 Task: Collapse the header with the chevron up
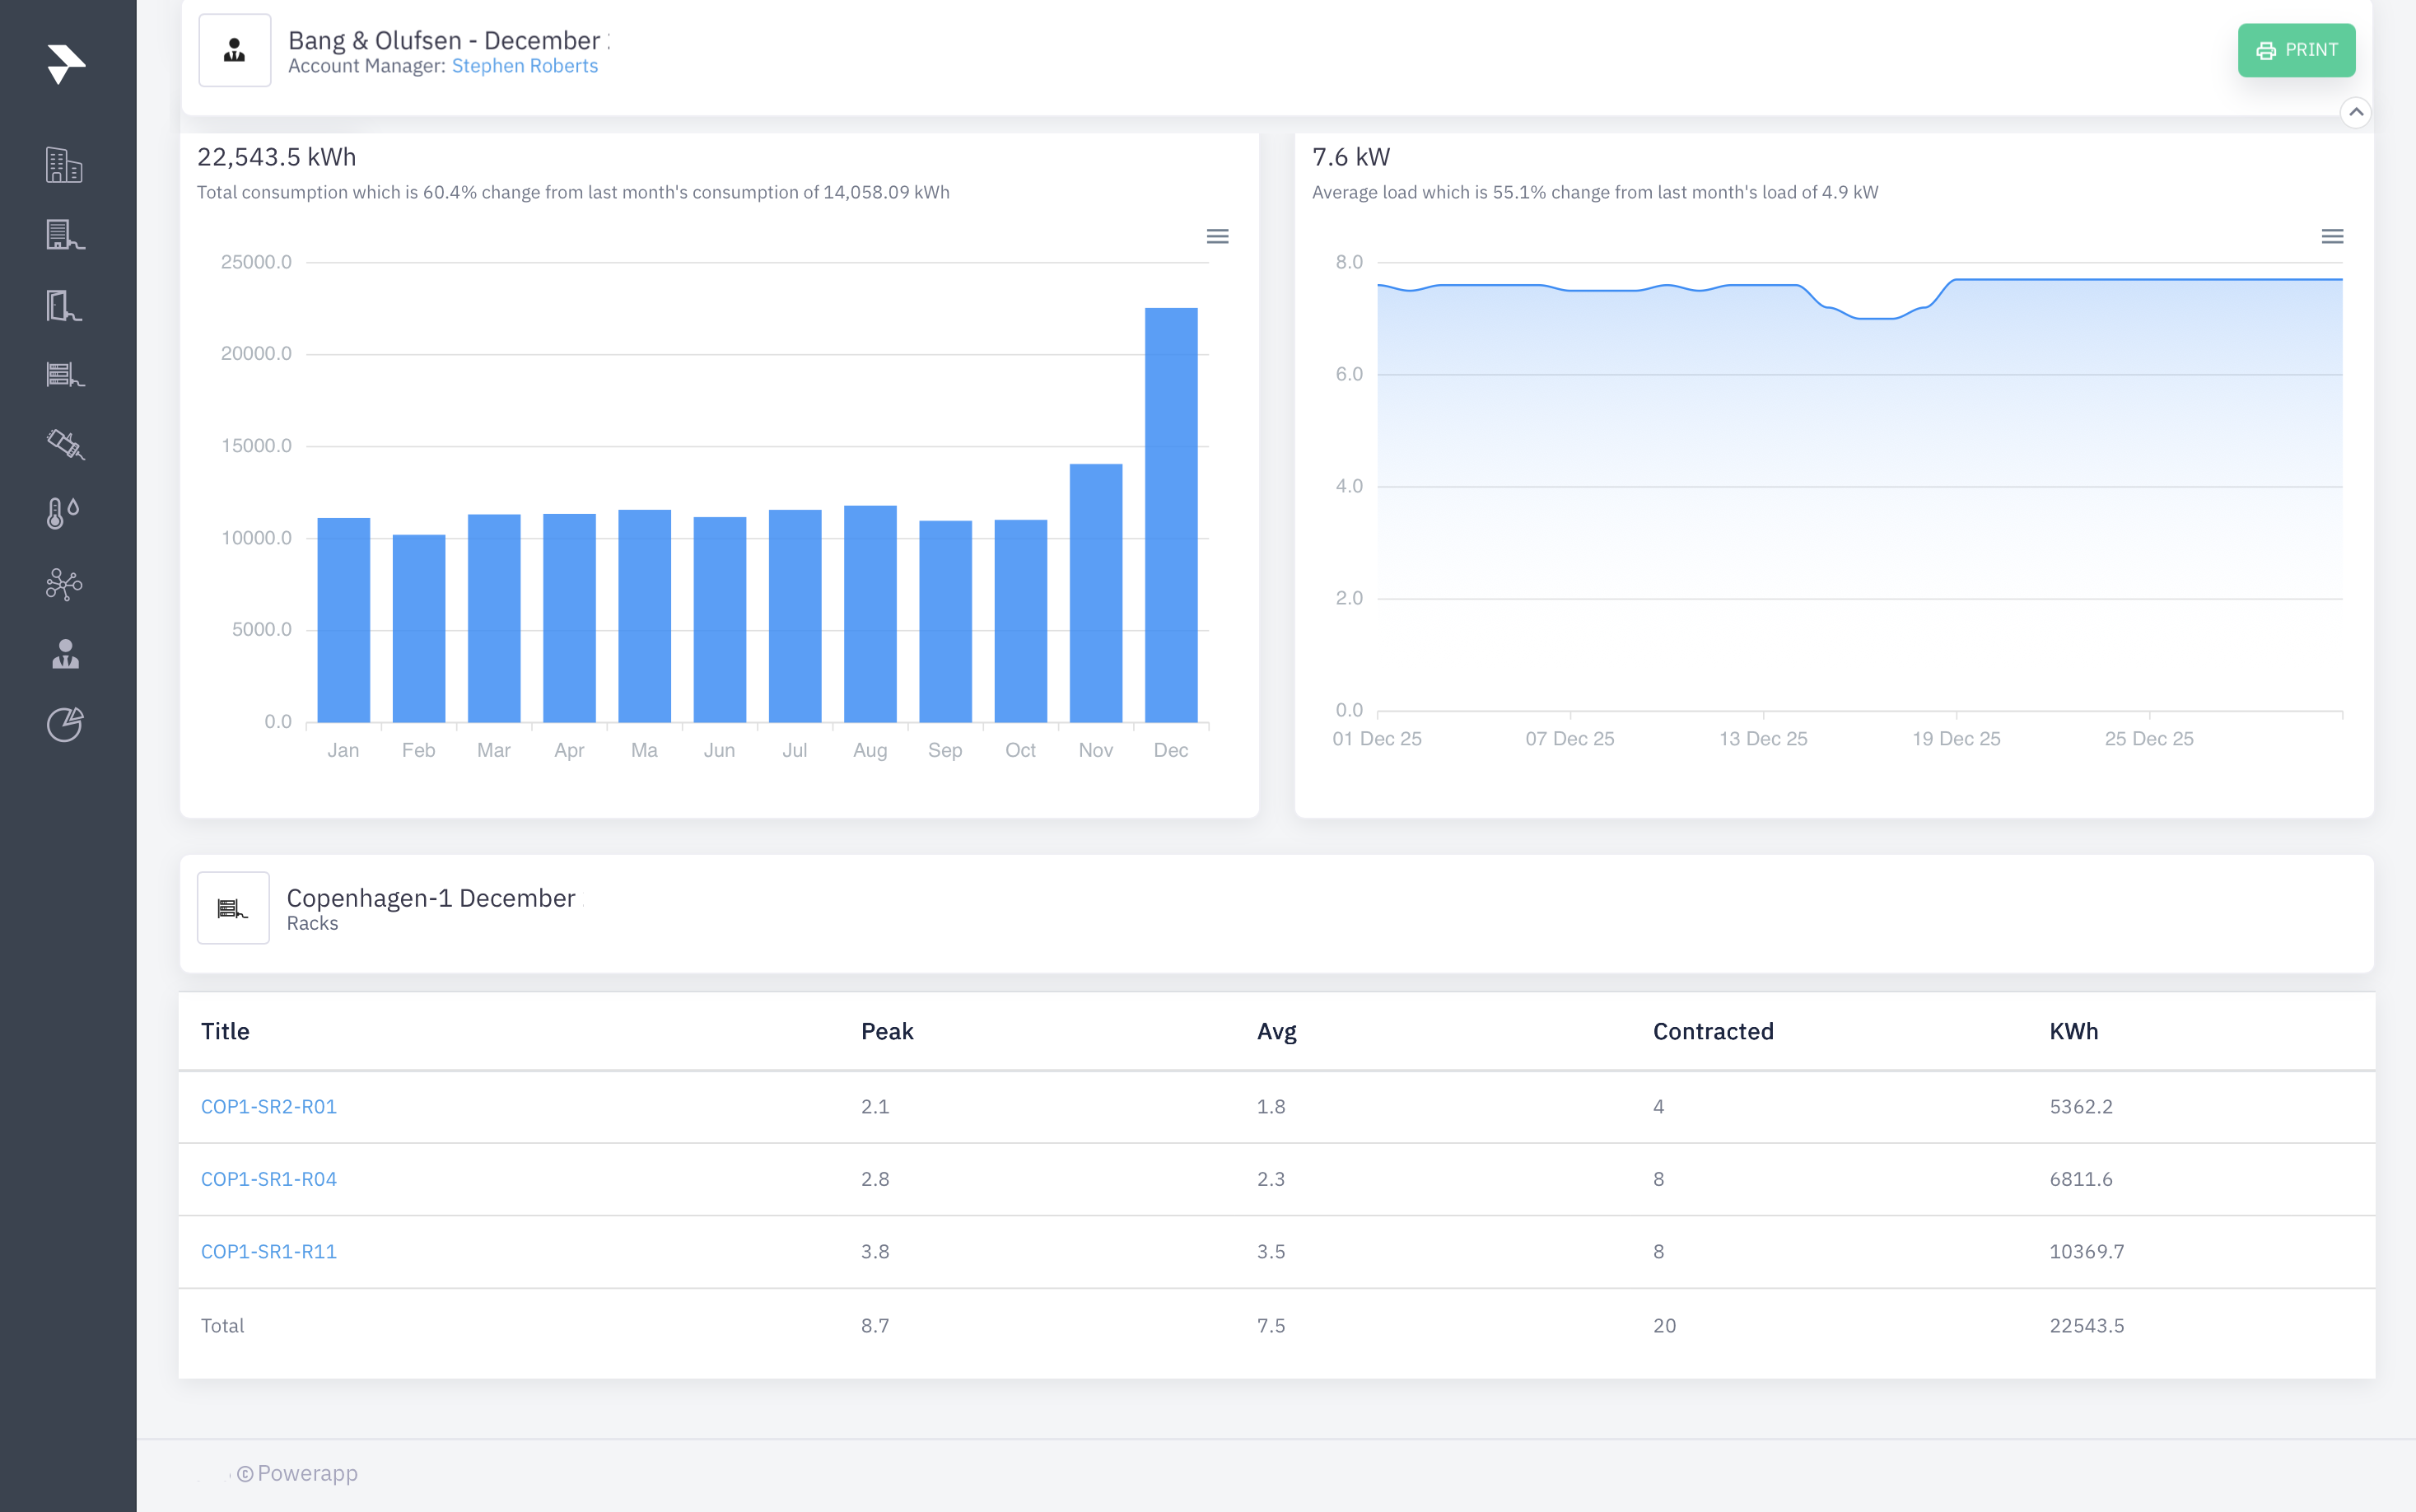click(2355, 112)
